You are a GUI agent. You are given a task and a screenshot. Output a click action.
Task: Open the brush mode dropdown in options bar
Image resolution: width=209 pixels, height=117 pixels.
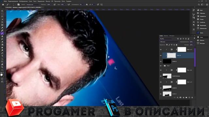click(x=33, y=5)
